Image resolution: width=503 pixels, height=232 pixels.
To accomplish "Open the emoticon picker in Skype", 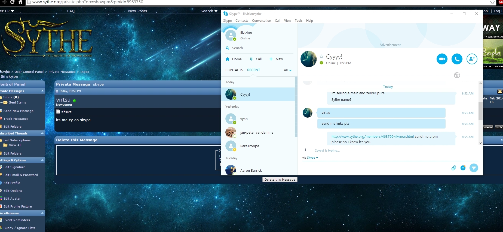I will click(463, 168).
